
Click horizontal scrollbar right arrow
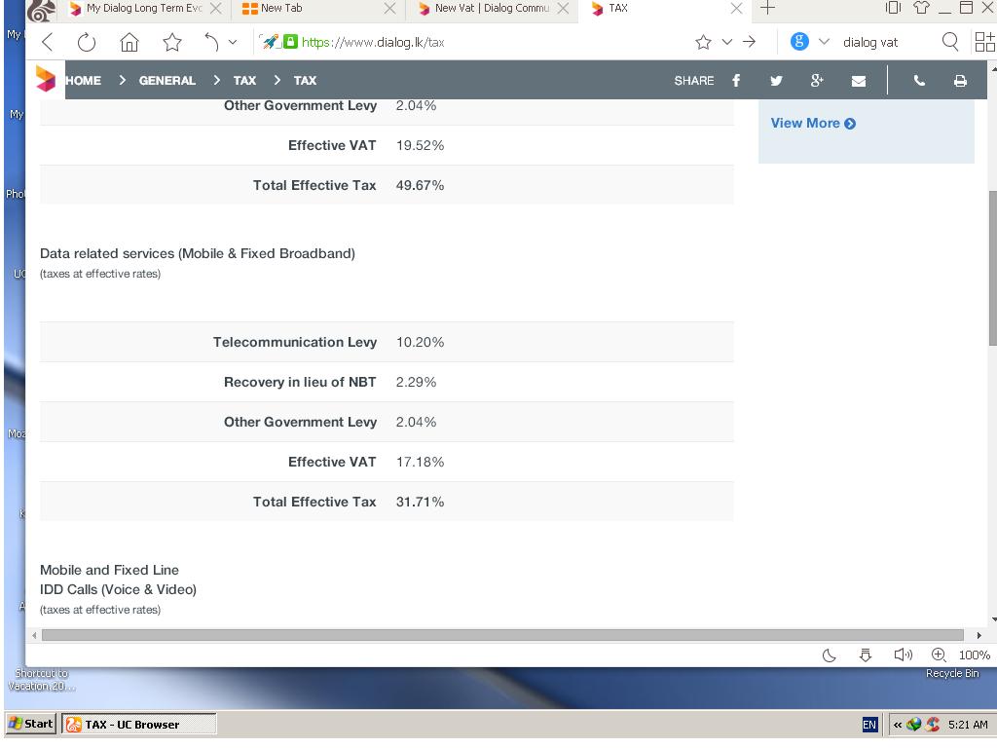pos(979,635)
